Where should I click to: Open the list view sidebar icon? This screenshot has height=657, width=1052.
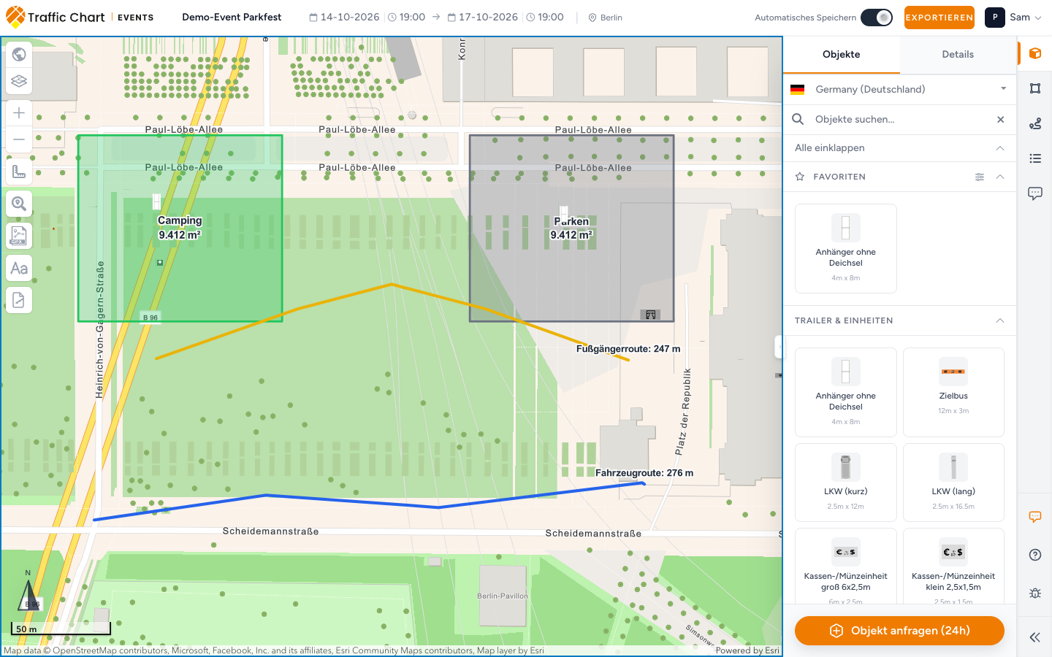click(1035, 158)
